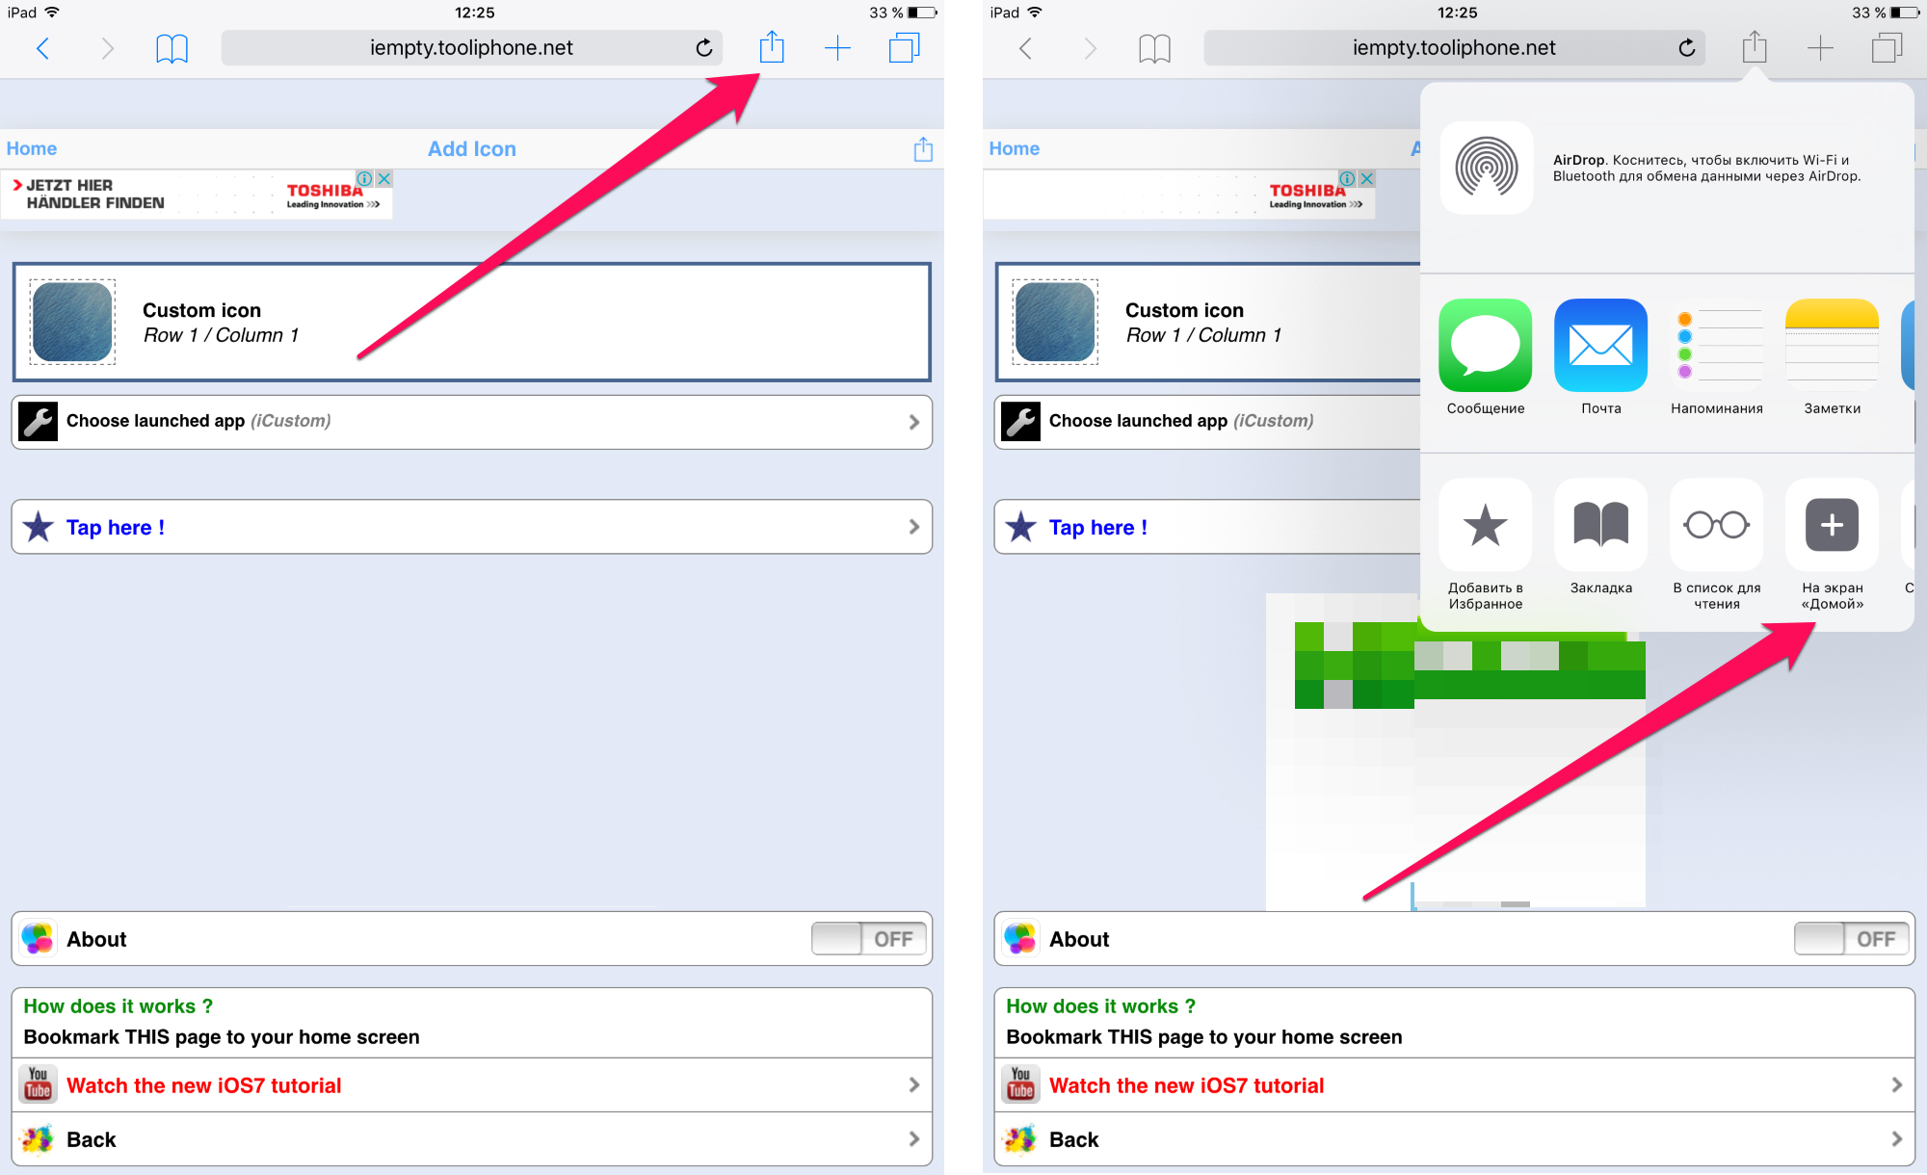Image resolution: width=1927 pixels, height=1175 pixels.
Task: Open the Add Icon menu item
Action: [x=472, y=147]
